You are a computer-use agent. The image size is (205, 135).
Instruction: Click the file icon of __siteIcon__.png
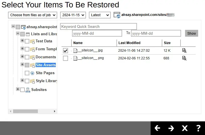click(x=75, y=58)
